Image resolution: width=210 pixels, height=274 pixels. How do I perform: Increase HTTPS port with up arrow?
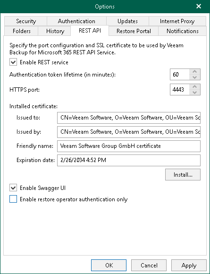click(x=194, y=86)
